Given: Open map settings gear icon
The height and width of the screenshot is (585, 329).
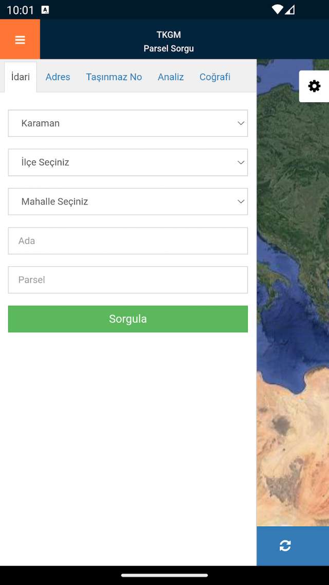Looking at the screenshot, I should coord(314,86).
